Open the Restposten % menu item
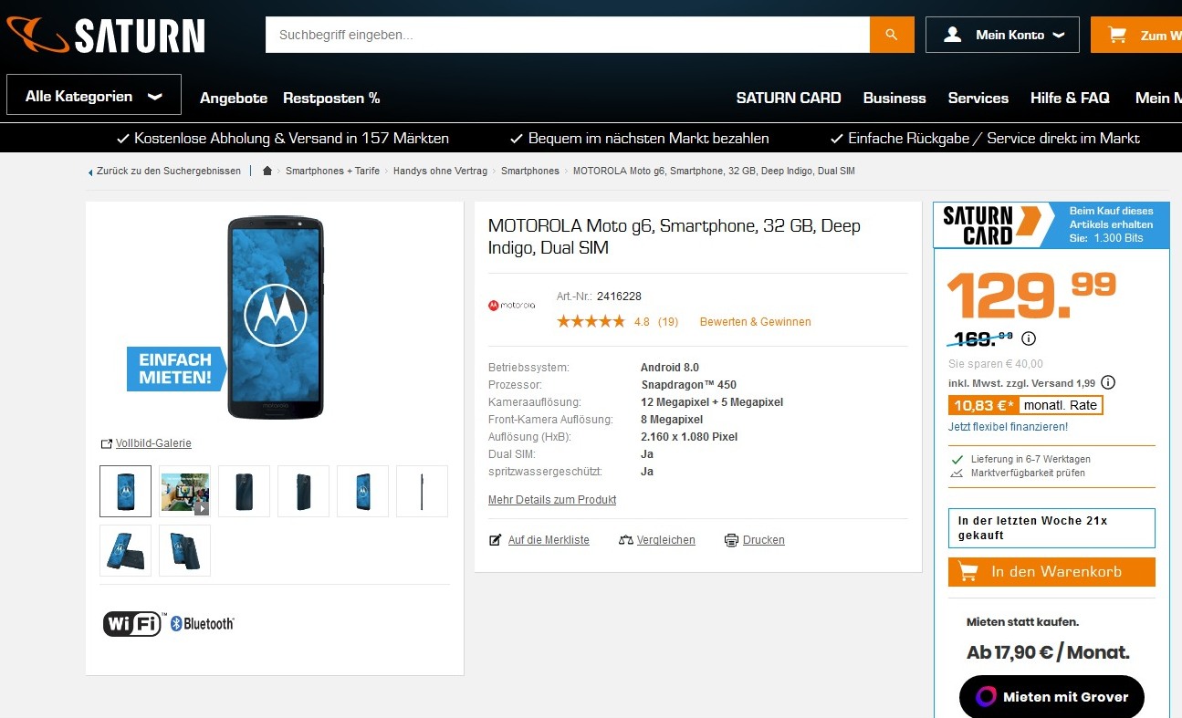The width and height of the screenshot is (1182, 718). [x=331, y=98]
